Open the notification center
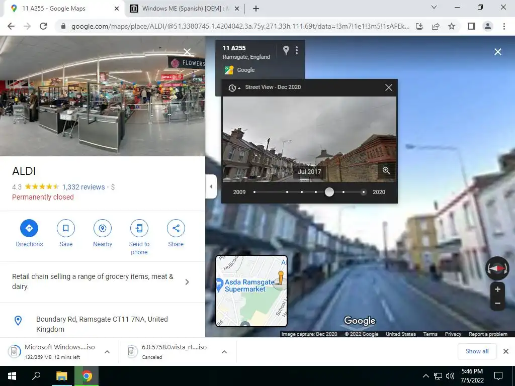 [498, 376]
